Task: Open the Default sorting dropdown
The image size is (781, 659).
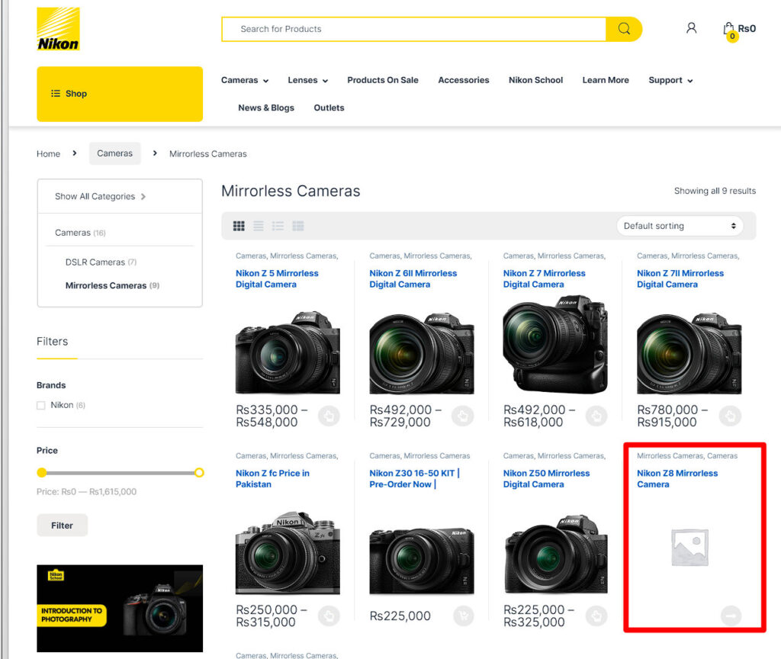Action: click(680, 226)
